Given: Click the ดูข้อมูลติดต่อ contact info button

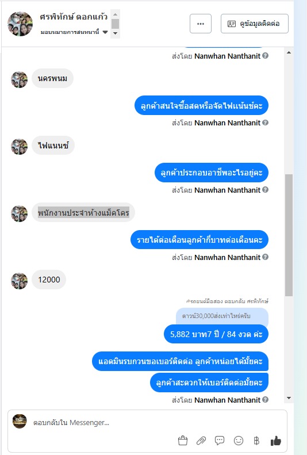Looking at the screenshot, I should coord(255,24).
